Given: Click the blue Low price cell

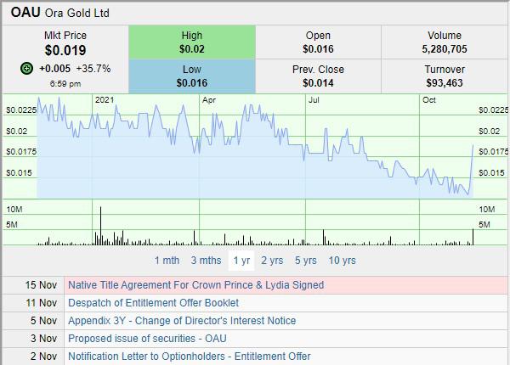Looking at the screenshot, I should (x=191, y=76).
